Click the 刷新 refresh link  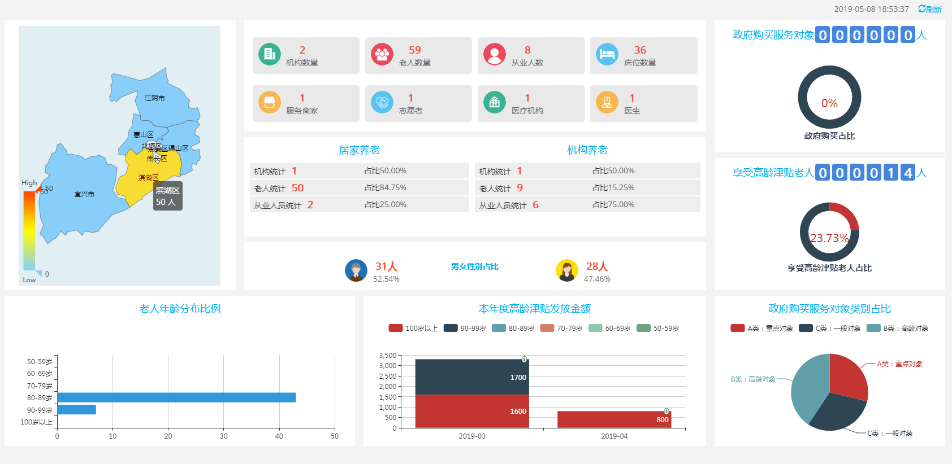click(x=930, y=9)
